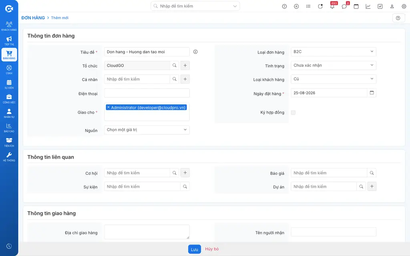Search Cá nhân with magnifier icon
This screenshot has height=256, width=410.
(175, 79)
